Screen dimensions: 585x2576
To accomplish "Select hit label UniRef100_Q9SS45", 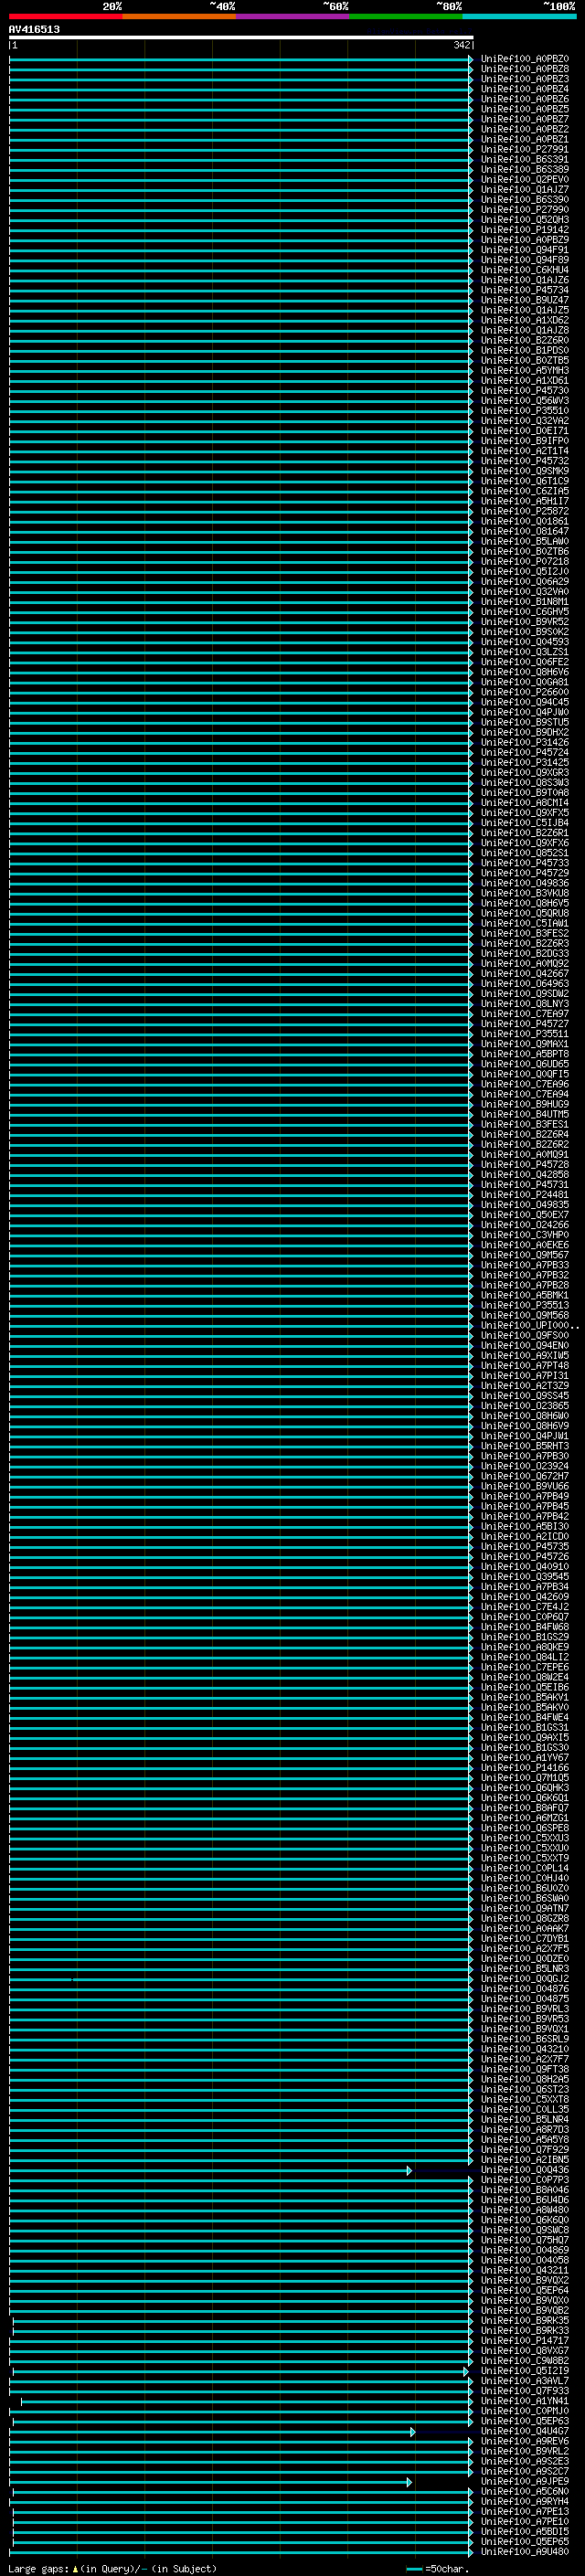I will pos(525,1396).
